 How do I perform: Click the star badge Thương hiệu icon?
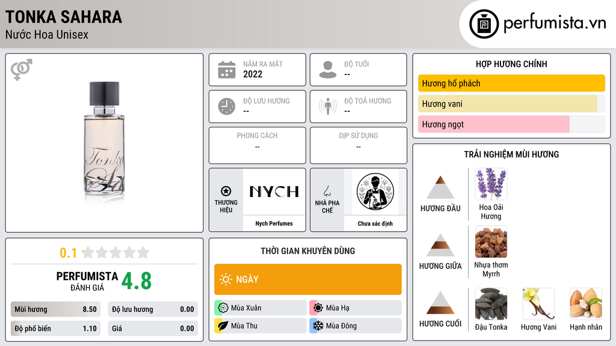(226, 191)
